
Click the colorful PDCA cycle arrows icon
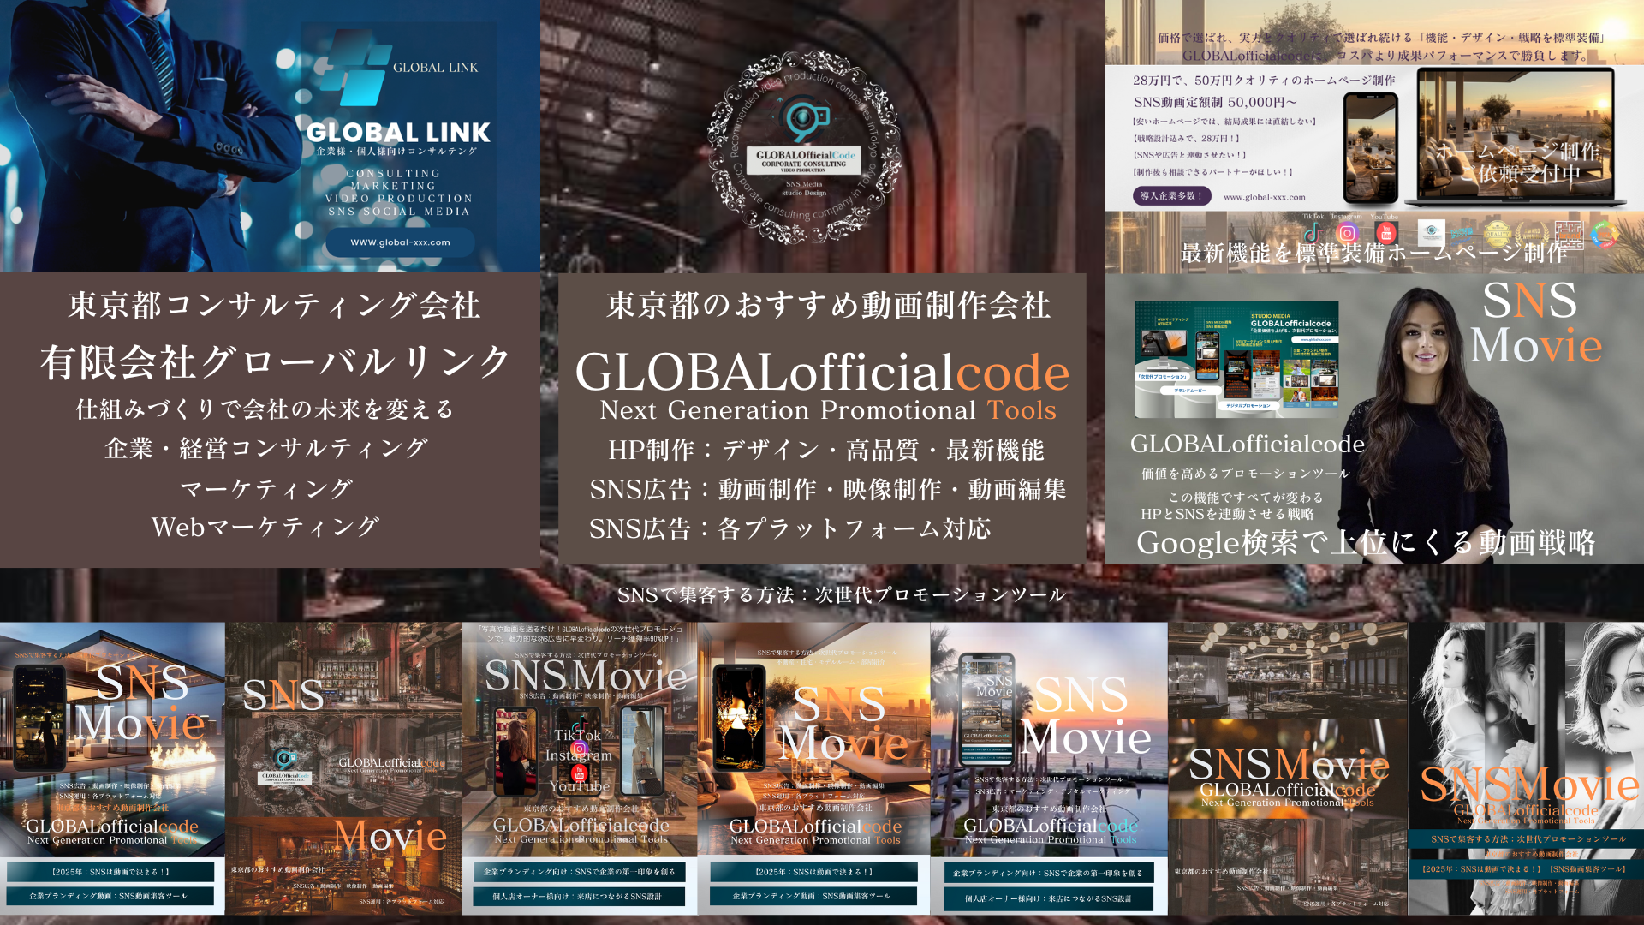1605,233
